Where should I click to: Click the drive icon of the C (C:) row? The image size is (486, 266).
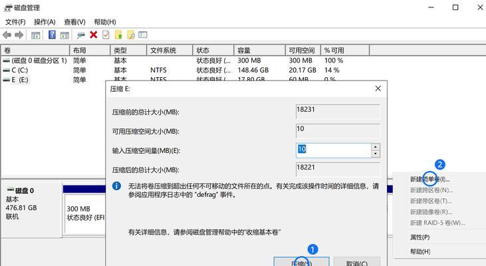click(6, 70)
